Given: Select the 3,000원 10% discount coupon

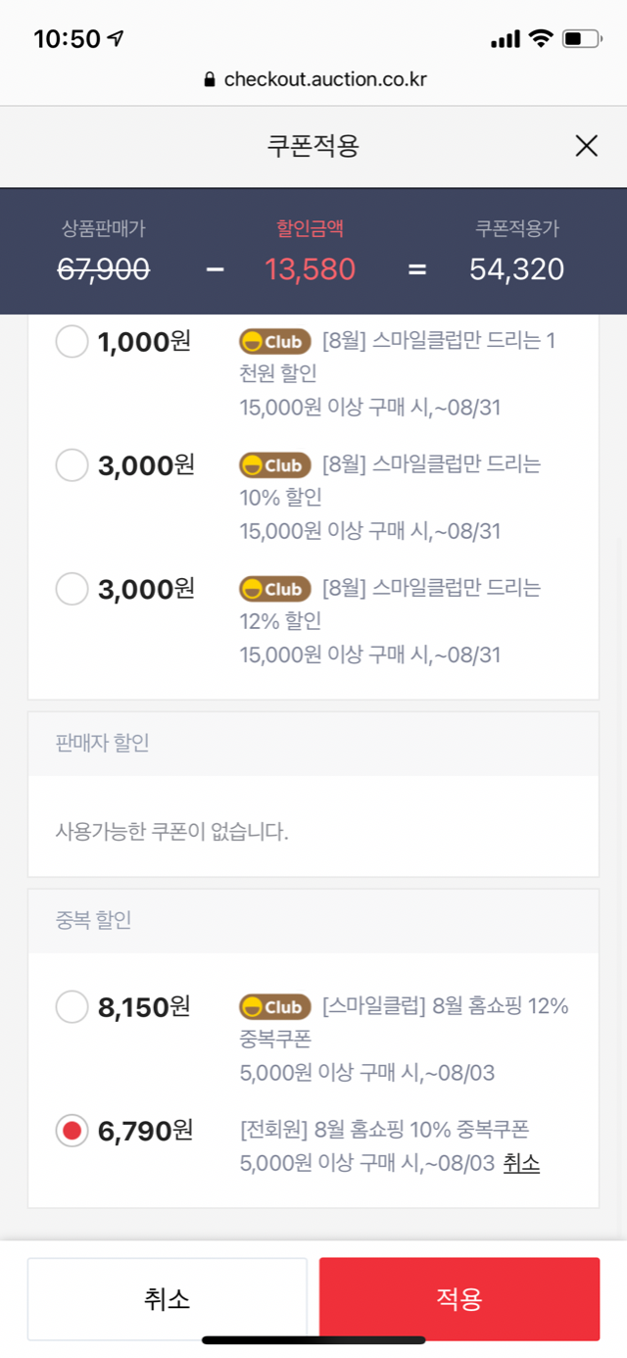Looking at the screenshot, I should point(72,464).
